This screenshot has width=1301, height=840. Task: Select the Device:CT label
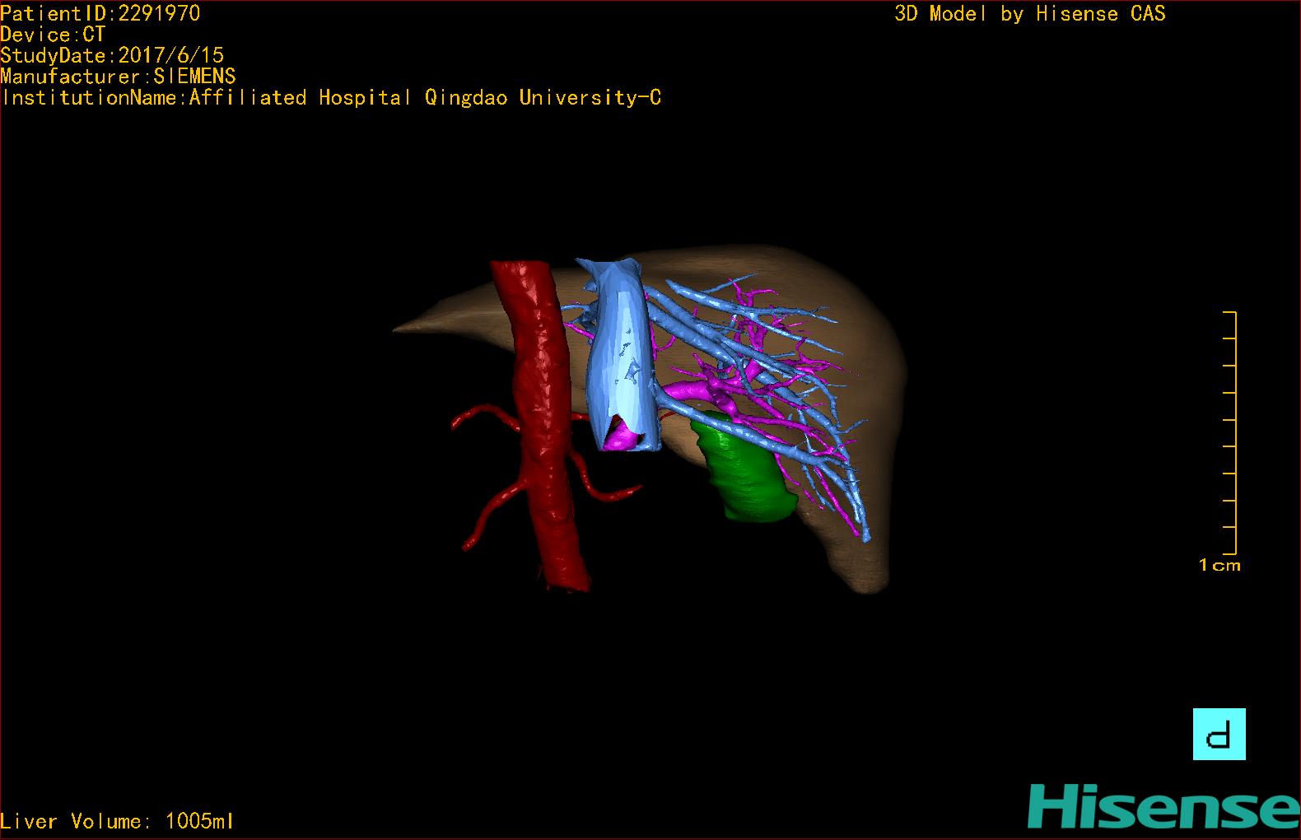(53, 35)
